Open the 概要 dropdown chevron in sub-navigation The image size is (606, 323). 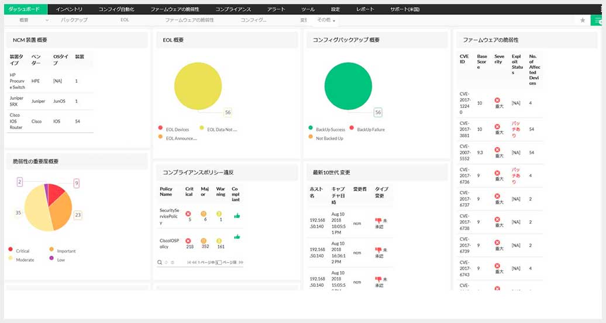coord(47,20)
